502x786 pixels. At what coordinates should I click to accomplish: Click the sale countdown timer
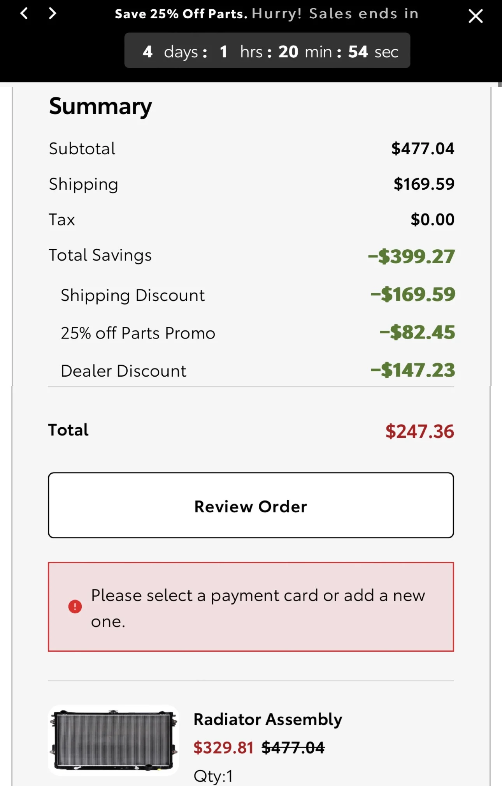coord(267,51)
